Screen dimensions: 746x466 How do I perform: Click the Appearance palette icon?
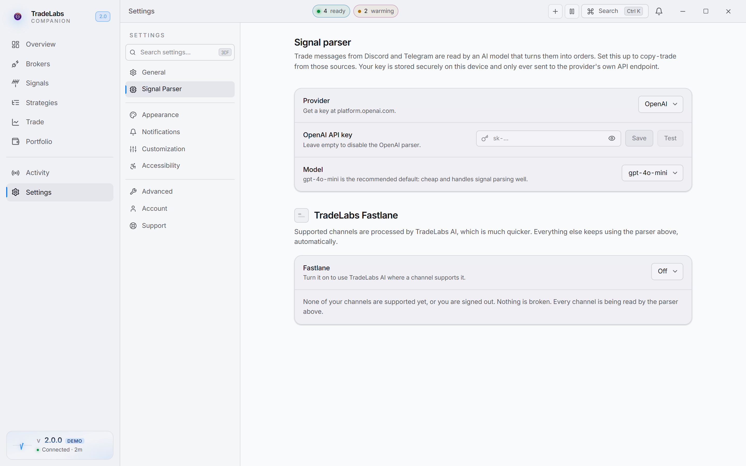coord(133,115)
